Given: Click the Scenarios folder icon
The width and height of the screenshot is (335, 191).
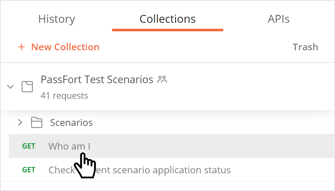Looking at the screenshot, I should pos(37,122).
